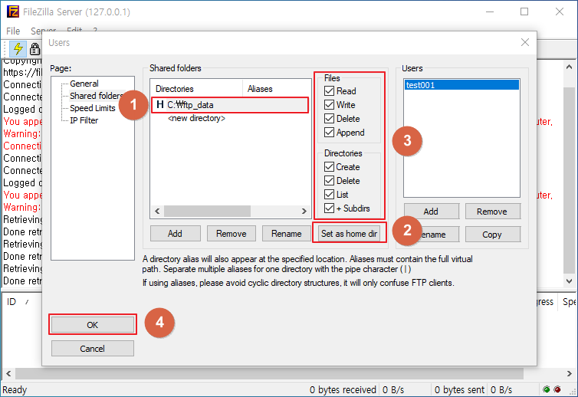Click the Aliases column header
The width and height of the screenshot is (578, 397).
click(x=277, y=89)
